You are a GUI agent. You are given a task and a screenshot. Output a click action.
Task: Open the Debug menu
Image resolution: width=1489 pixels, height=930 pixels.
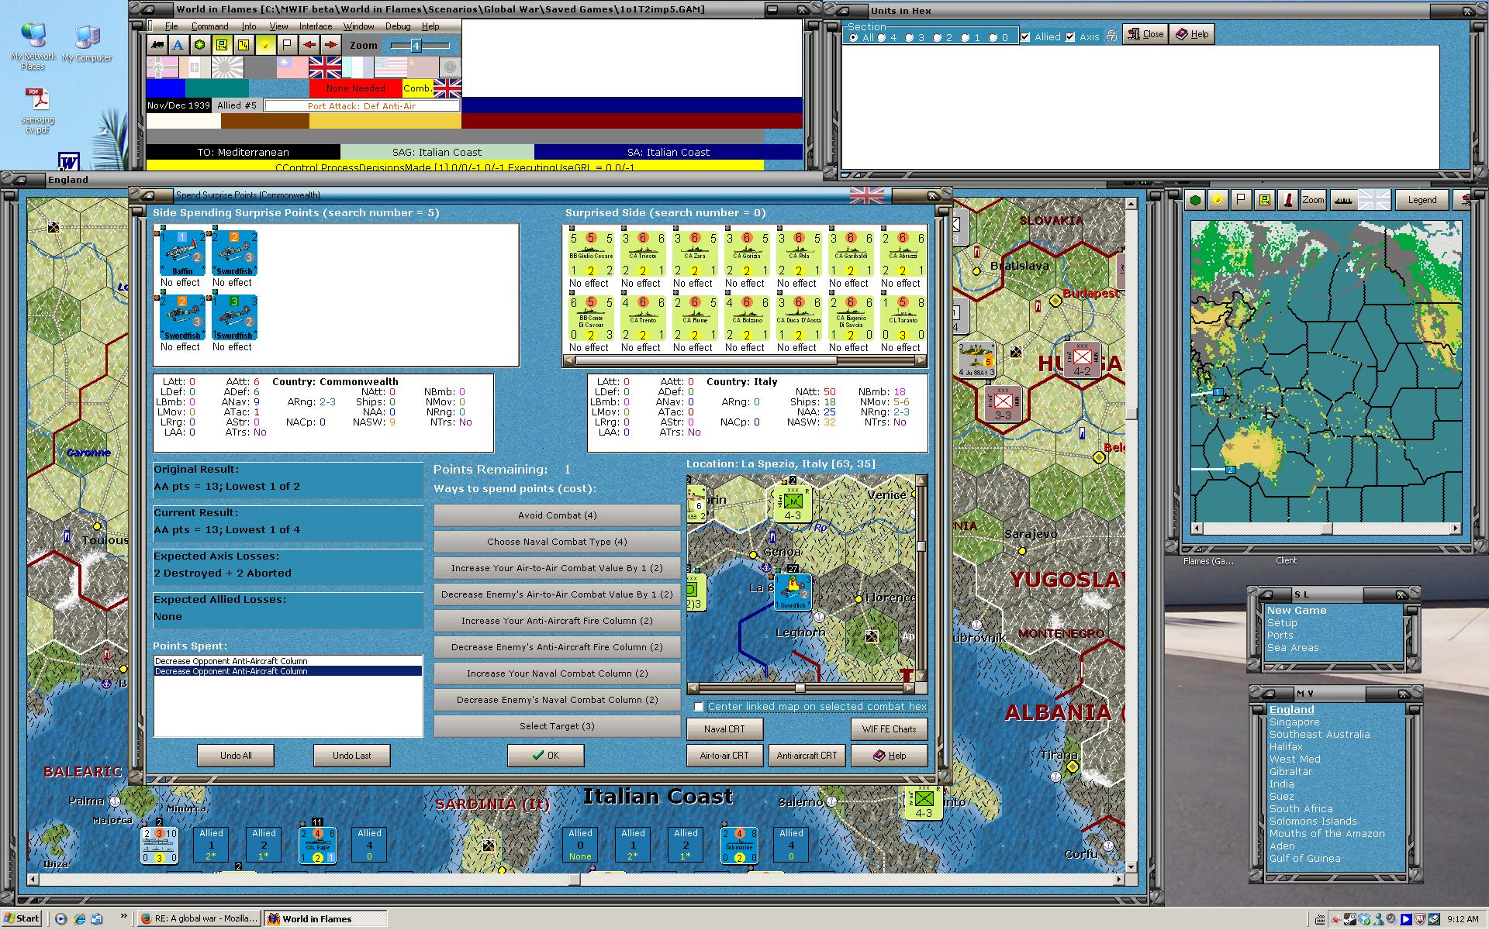click(x=398, y=26)
